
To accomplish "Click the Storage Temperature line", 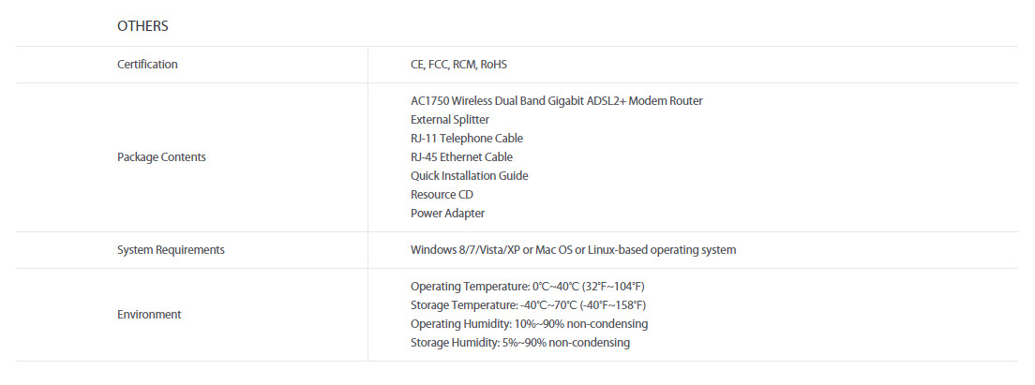I will [528, 305].
